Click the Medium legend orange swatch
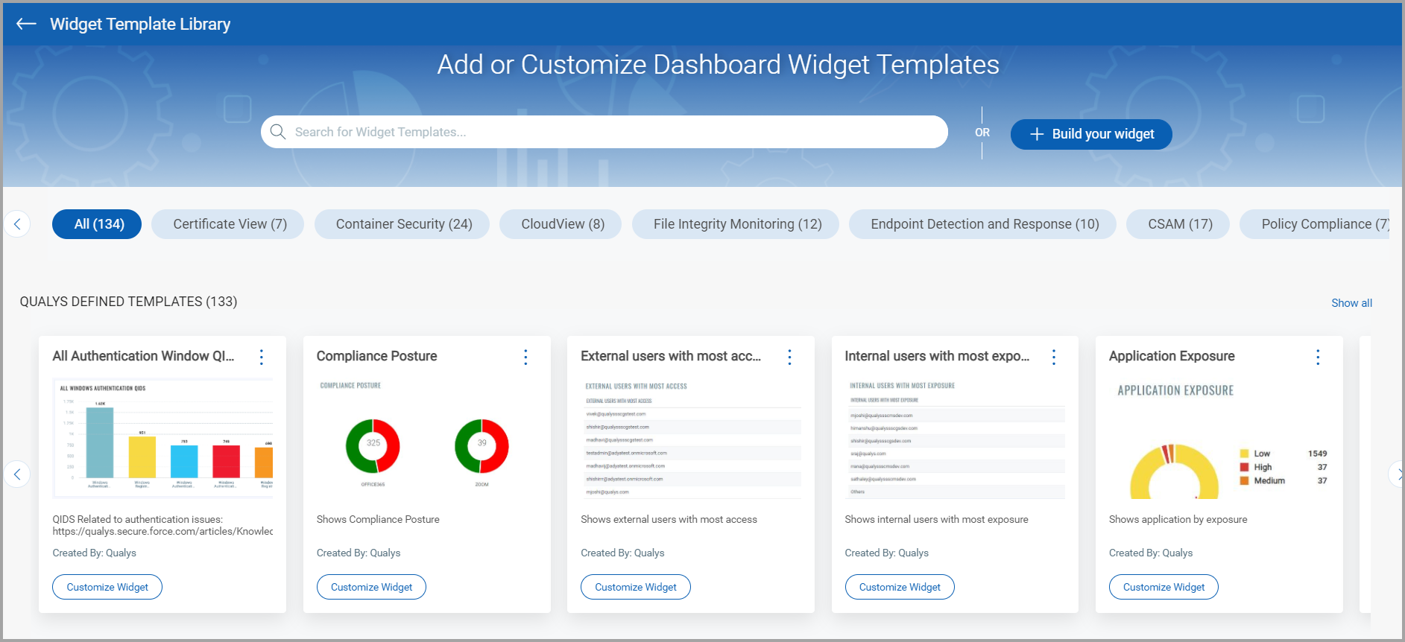The height and width of the screenshot is (642, 1405). (1244, 480)
